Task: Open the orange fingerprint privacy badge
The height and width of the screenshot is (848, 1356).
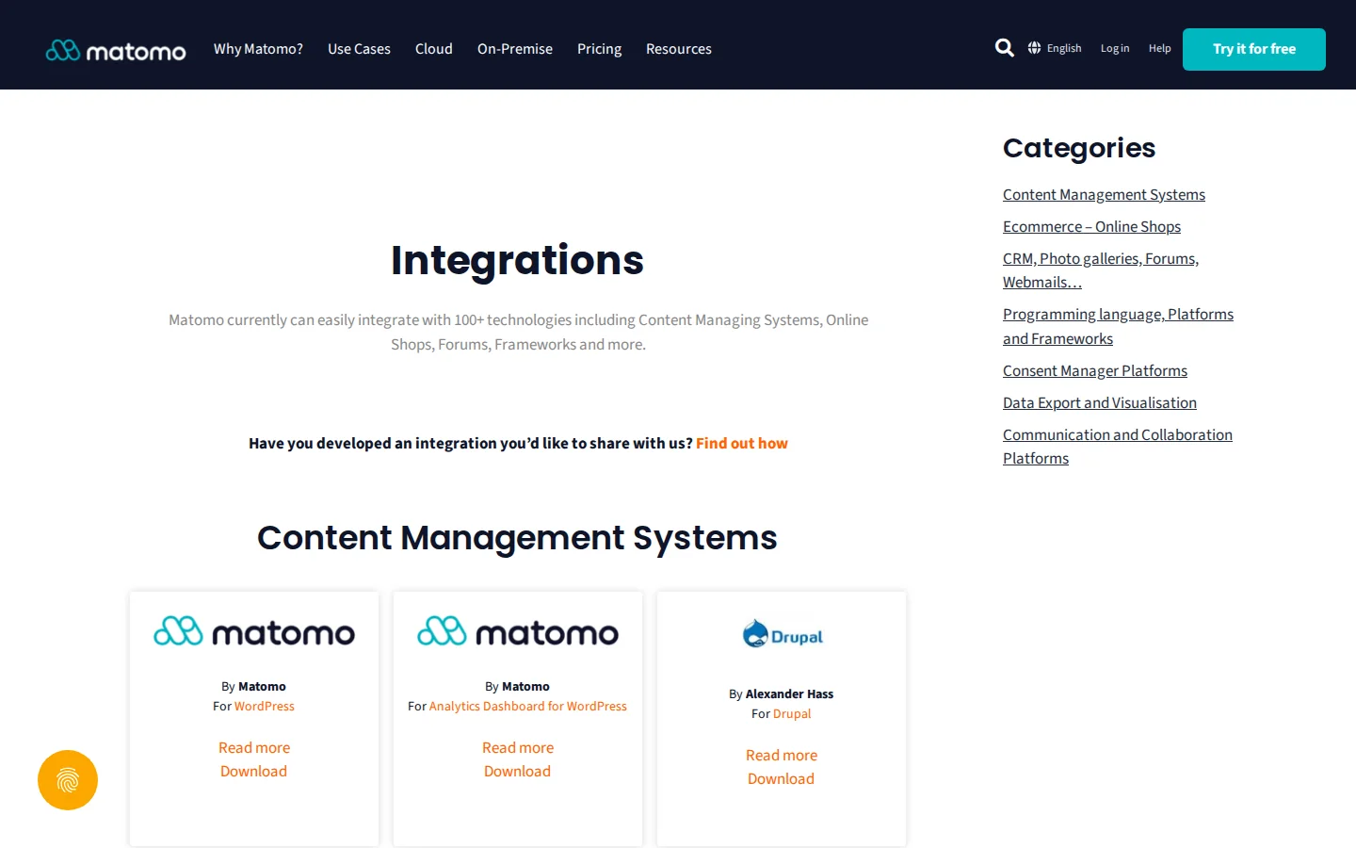Action: pos(68,780)
